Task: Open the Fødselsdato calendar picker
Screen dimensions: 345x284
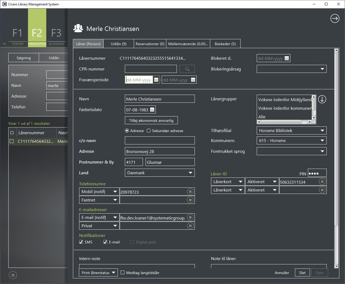Action: pyautogui.click(x=152, y=110)
